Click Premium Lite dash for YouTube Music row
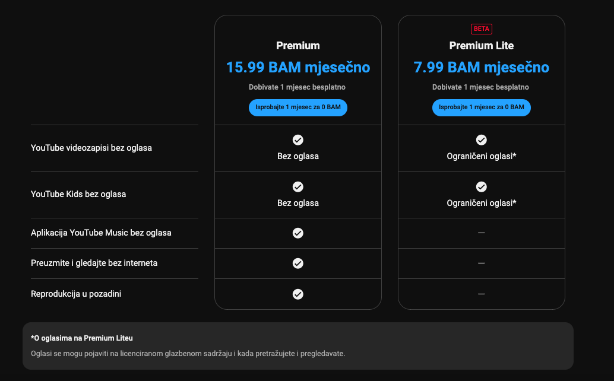This screenshot has height=381, width=614. tap(481, 233)
